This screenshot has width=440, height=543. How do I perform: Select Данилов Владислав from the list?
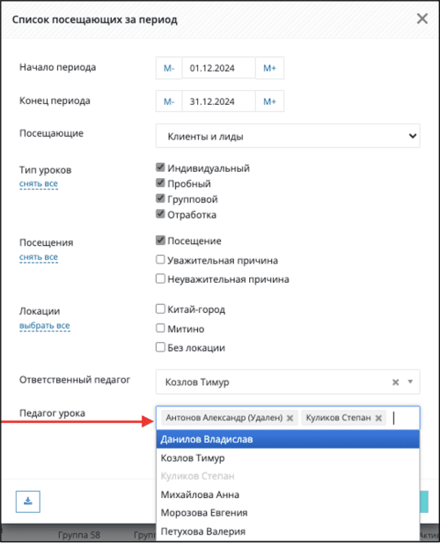coord(288,439)
